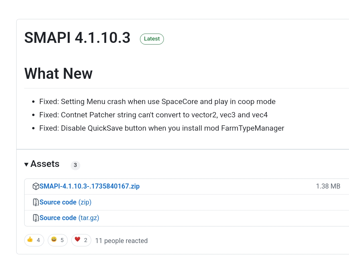Click the green Latest badge
This screenshot has width=349, height=260.
tap(152, 39)
